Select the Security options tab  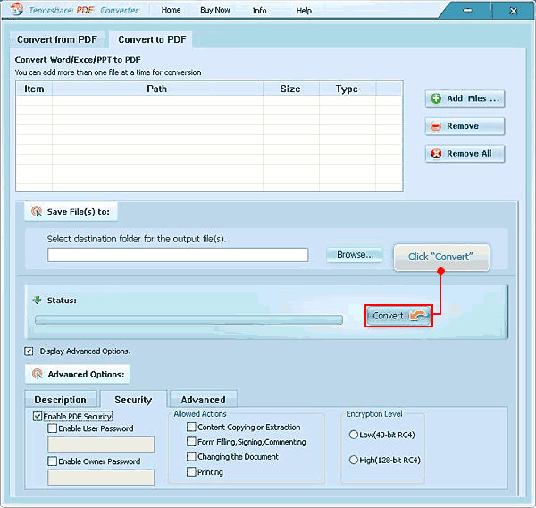(133, 400)
